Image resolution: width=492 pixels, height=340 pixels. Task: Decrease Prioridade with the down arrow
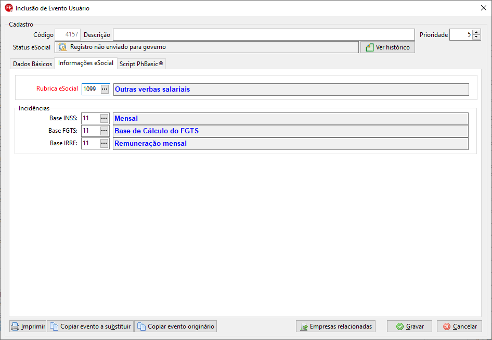(x=476, y=37)
